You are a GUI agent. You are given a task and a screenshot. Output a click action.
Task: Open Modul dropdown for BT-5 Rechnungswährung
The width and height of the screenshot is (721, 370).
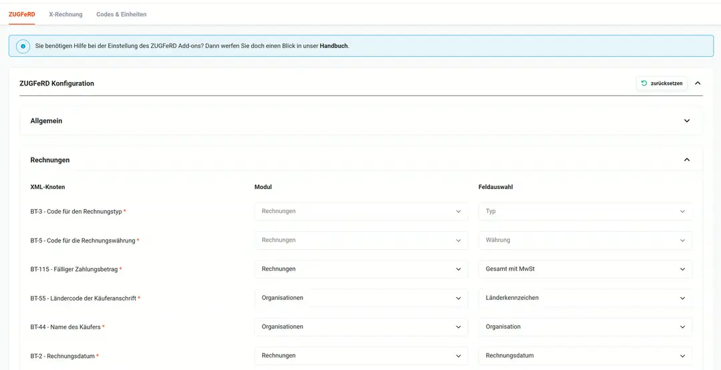tap(361, 240)
